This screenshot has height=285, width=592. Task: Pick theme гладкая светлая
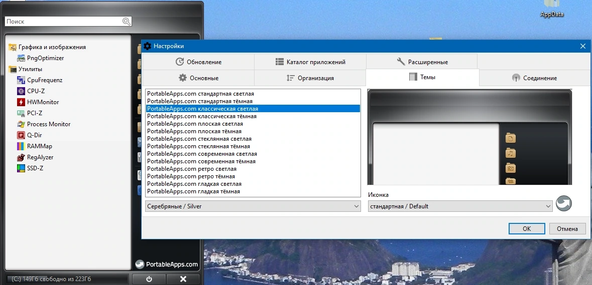click(x=253, y=184)
